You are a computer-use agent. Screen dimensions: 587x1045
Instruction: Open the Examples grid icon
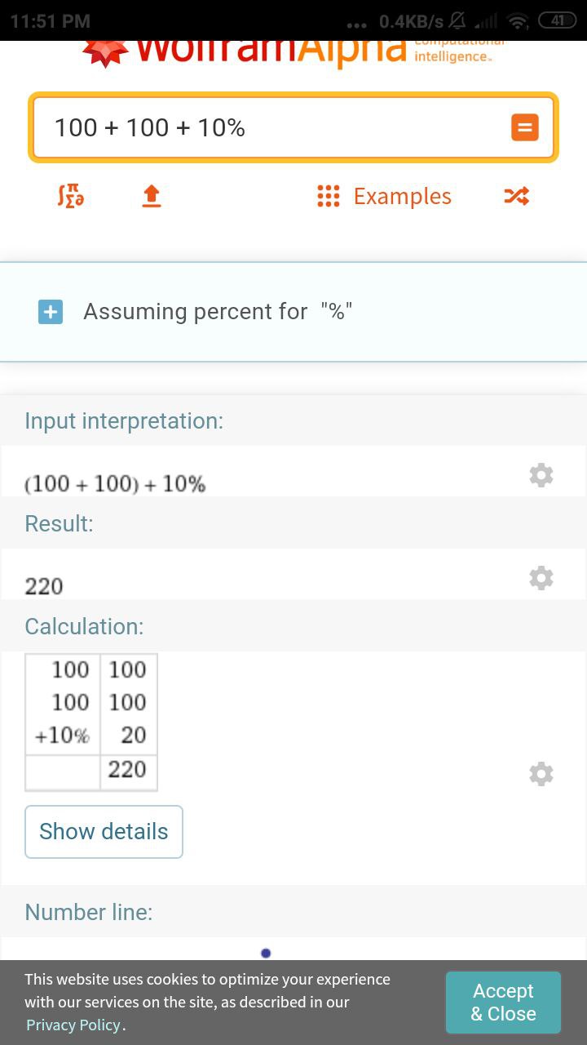click(x=328, y=196)
